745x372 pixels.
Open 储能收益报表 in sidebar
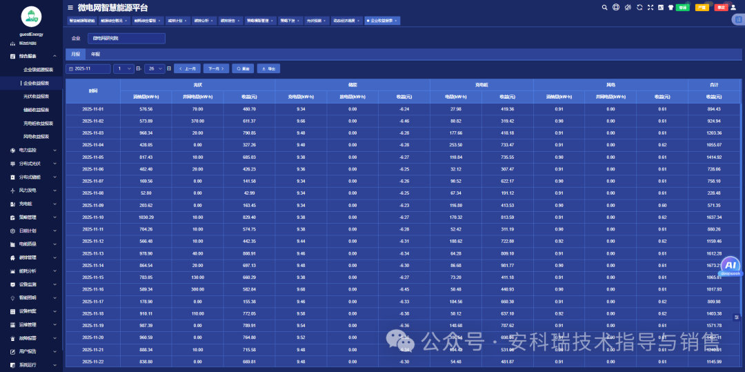[x=36, y=110]
